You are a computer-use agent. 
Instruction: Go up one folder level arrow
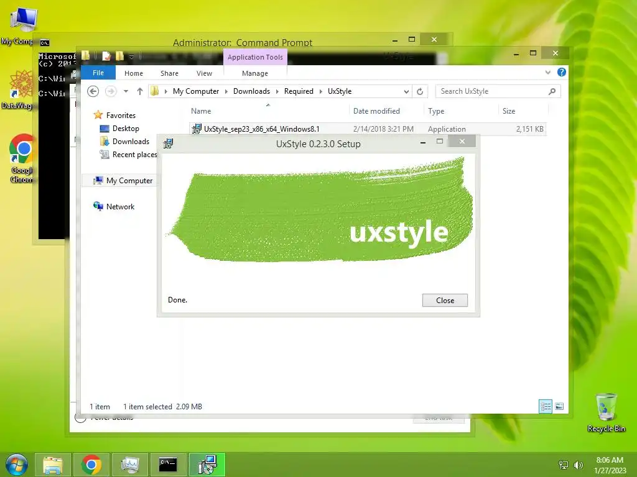click(140, 91)
